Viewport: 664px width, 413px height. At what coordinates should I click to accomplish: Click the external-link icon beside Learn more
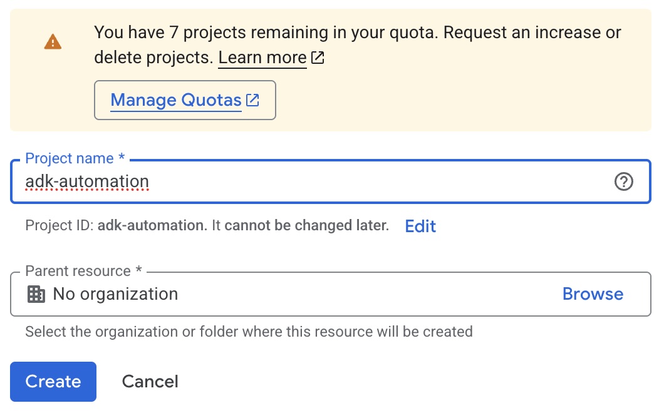point(318,58)
